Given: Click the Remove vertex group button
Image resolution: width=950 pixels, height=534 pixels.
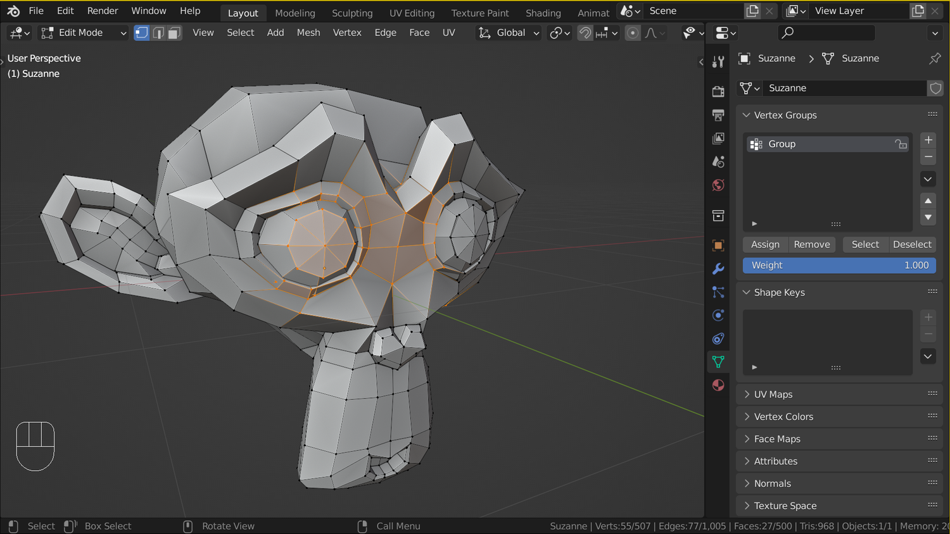Looking at the screenshot, I should pos(812,244).
